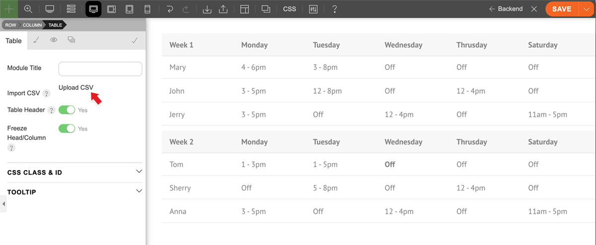Click the duplicate windows icon in toolbar
The image size is (596, 245).
click(x=266, y=9)
